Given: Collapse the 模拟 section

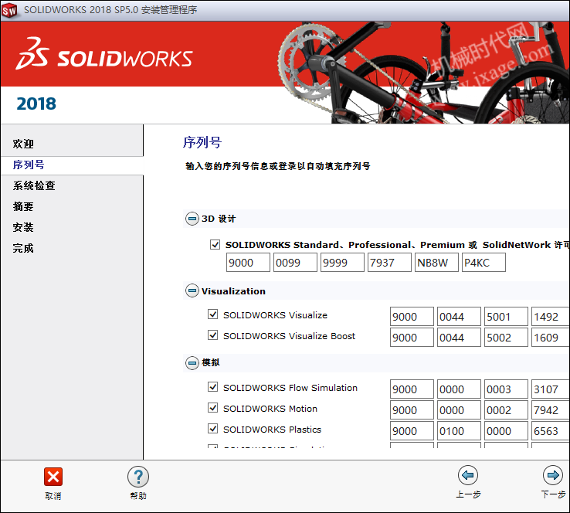Looking at the screenshot, I should click(192, 363).
